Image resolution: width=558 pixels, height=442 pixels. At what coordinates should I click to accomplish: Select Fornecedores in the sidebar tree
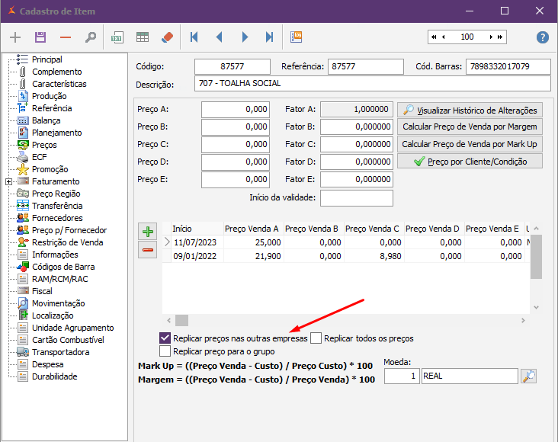pos(57,218)
